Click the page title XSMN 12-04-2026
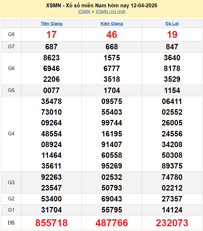Image resolution: width=203 pixels, height=231 pixels. (101, 5)
